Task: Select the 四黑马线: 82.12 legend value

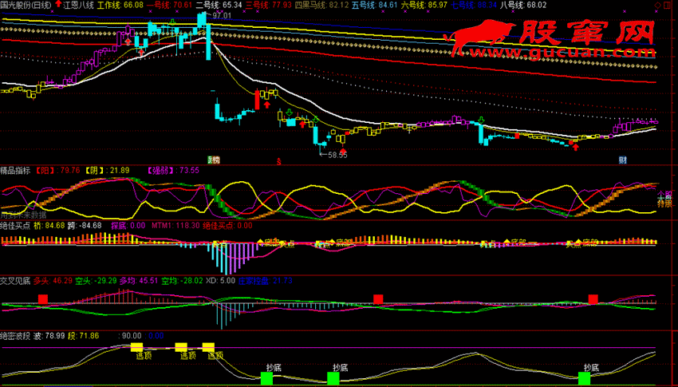Action: click(321, 6)
